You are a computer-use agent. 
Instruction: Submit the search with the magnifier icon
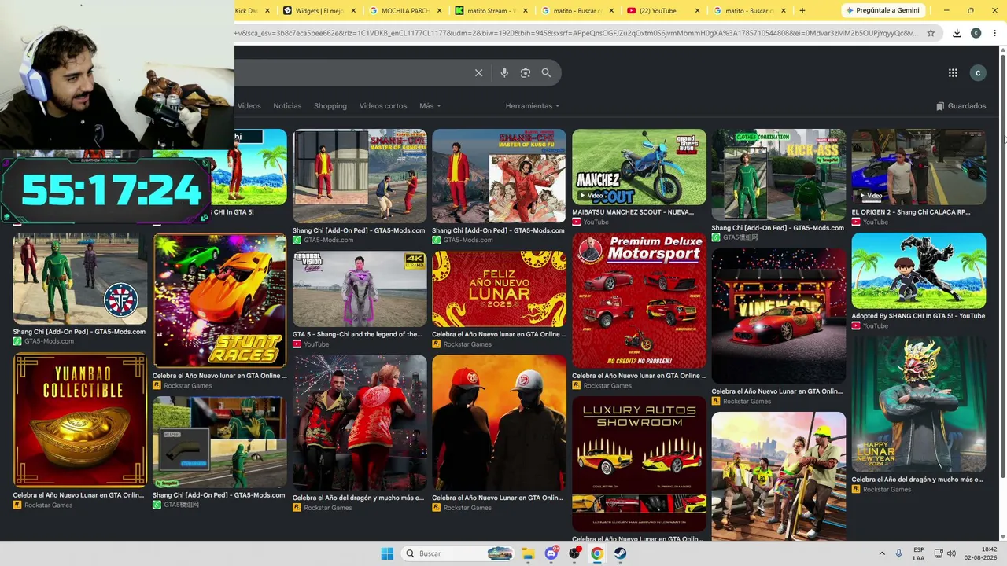[546, 73]
